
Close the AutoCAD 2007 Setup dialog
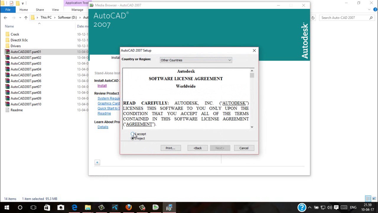click(x=254, y=51)
